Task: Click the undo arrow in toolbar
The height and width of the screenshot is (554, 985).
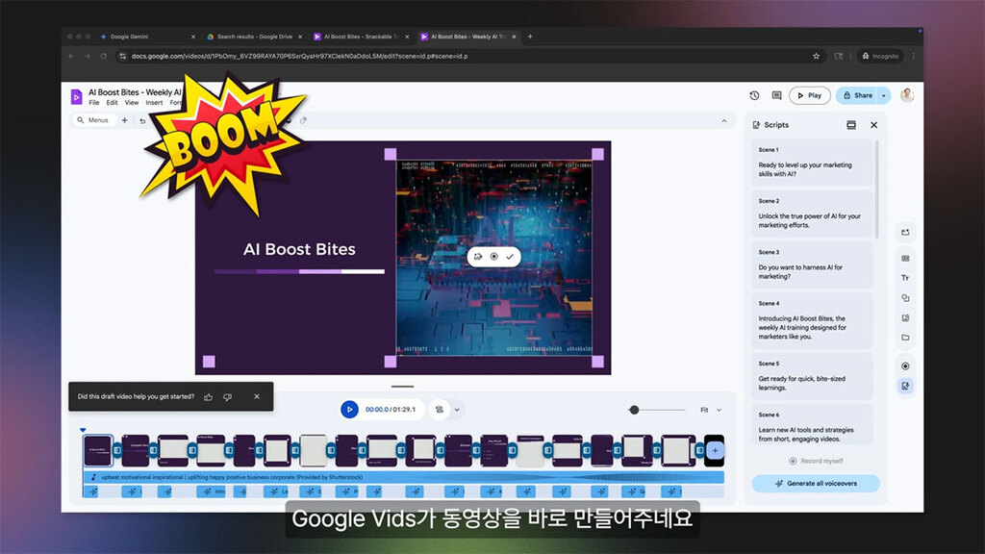Action: 142,120
